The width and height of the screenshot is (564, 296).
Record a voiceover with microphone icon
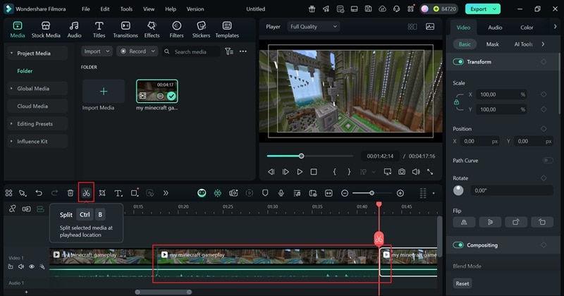pos(281,193)
